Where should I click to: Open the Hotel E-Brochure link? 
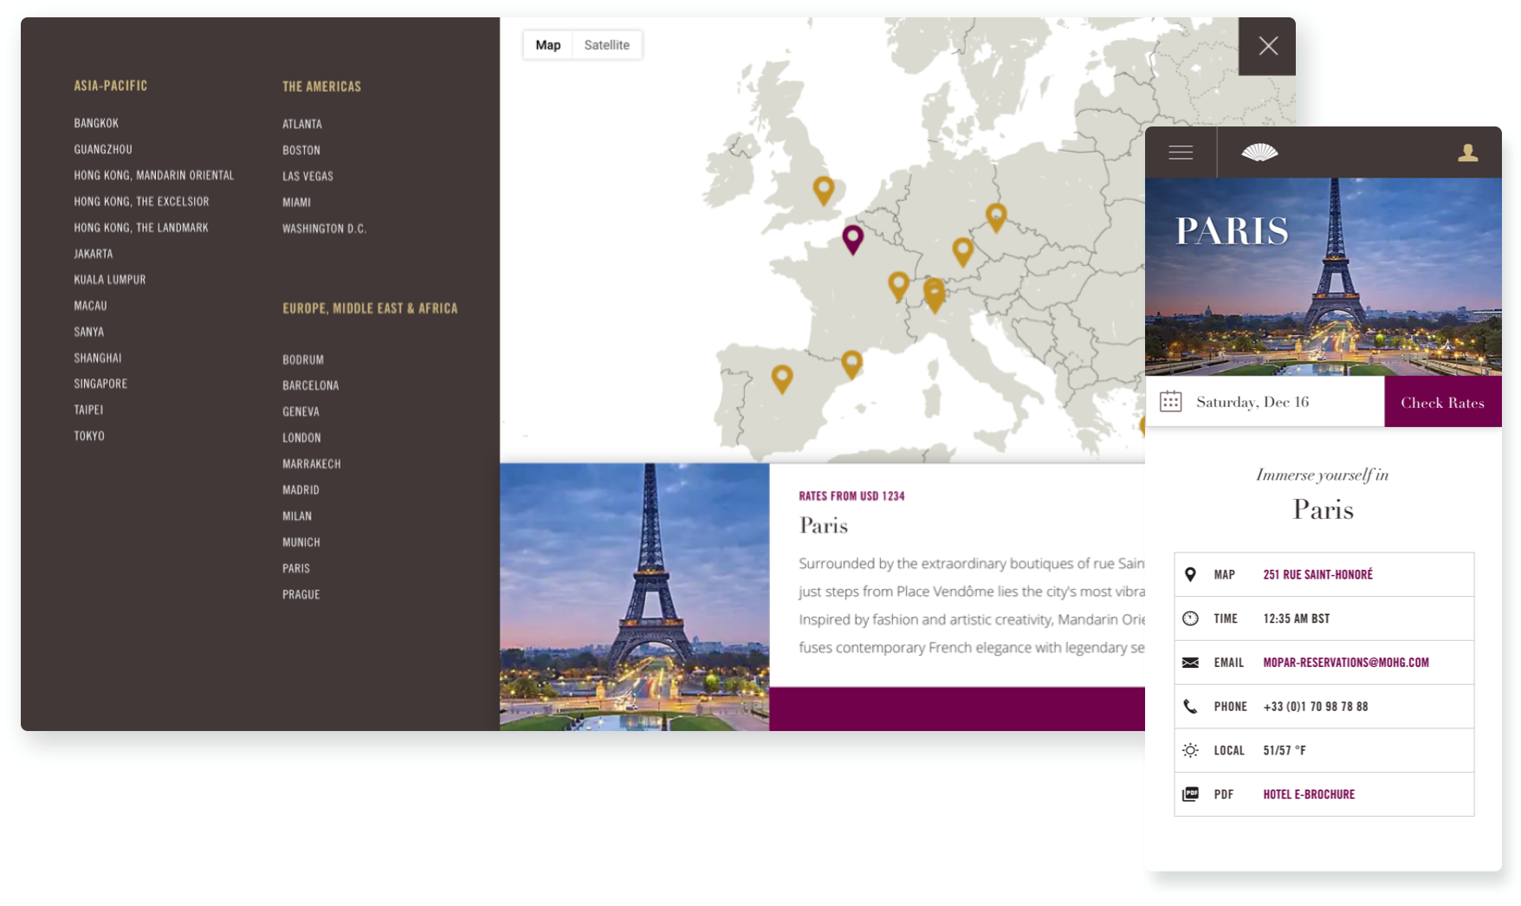[x=1309, y=794]
